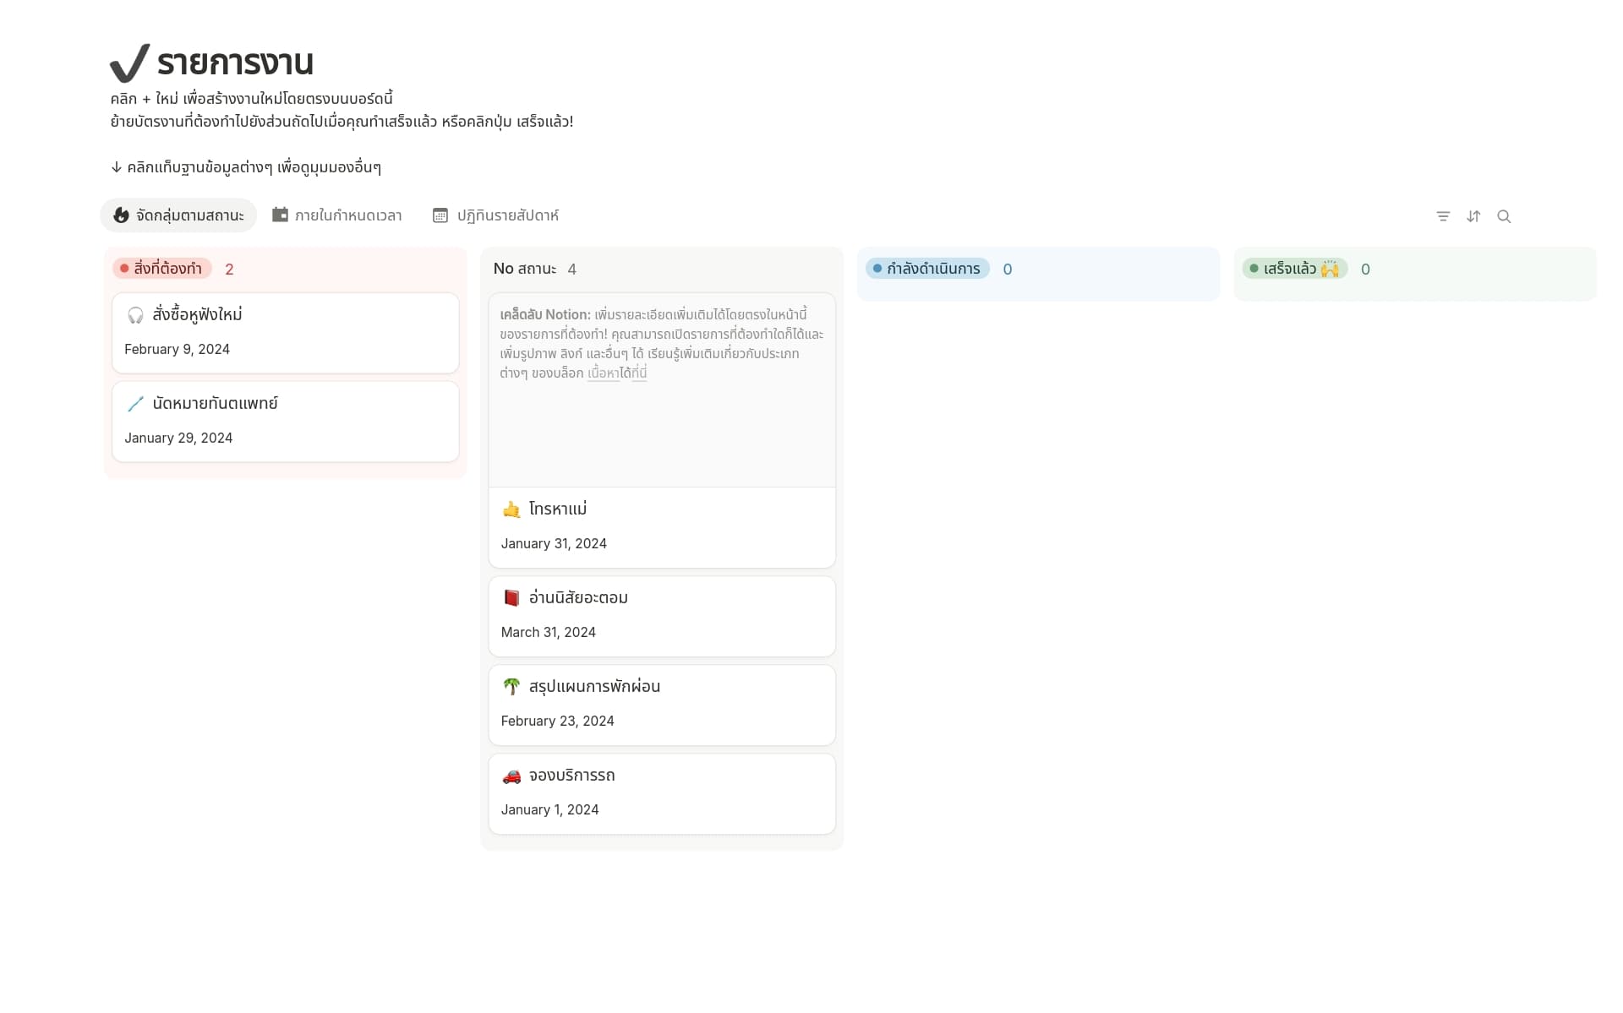Click the red book emoji icon
This screenshot has width=1623, height=1013.
pos(511,598)
